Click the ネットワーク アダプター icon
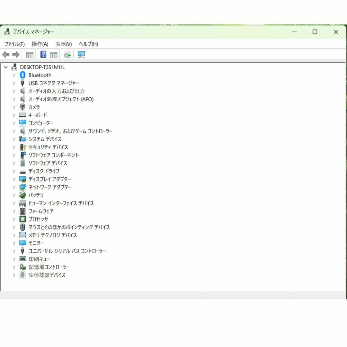The width and height of the screenshot is (347, 347). pos(22,187)
